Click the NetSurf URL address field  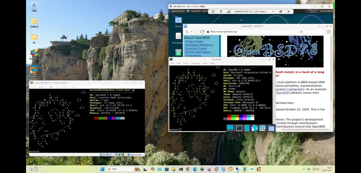pos(252,31)
